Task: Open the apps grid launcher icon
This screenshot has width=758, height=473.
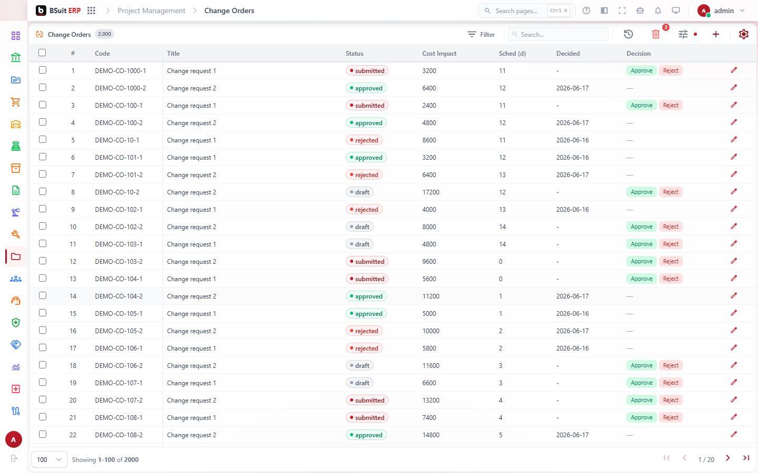Action: [x=91, y=11]
